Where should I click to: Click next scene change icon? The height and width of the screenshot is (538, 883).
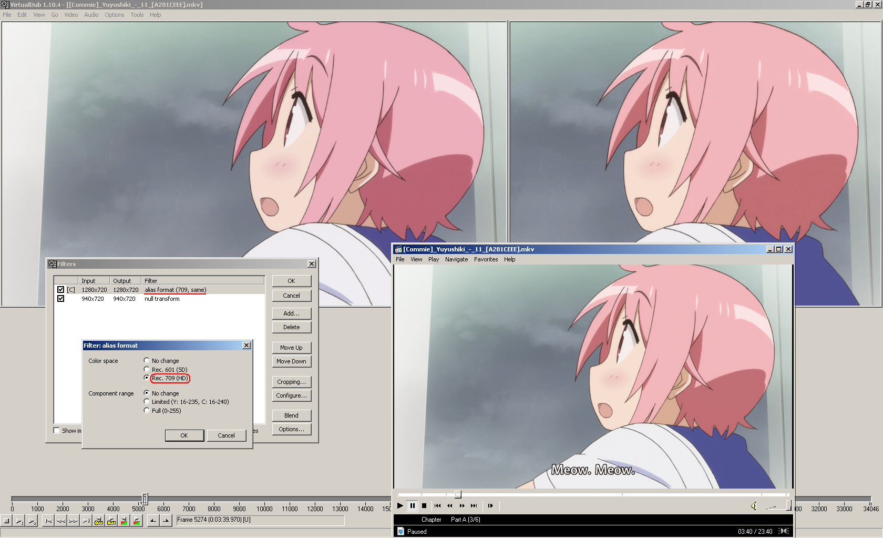point(137,521)
